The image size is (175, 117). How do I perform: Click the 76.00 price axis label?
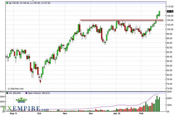coord(170,84)
